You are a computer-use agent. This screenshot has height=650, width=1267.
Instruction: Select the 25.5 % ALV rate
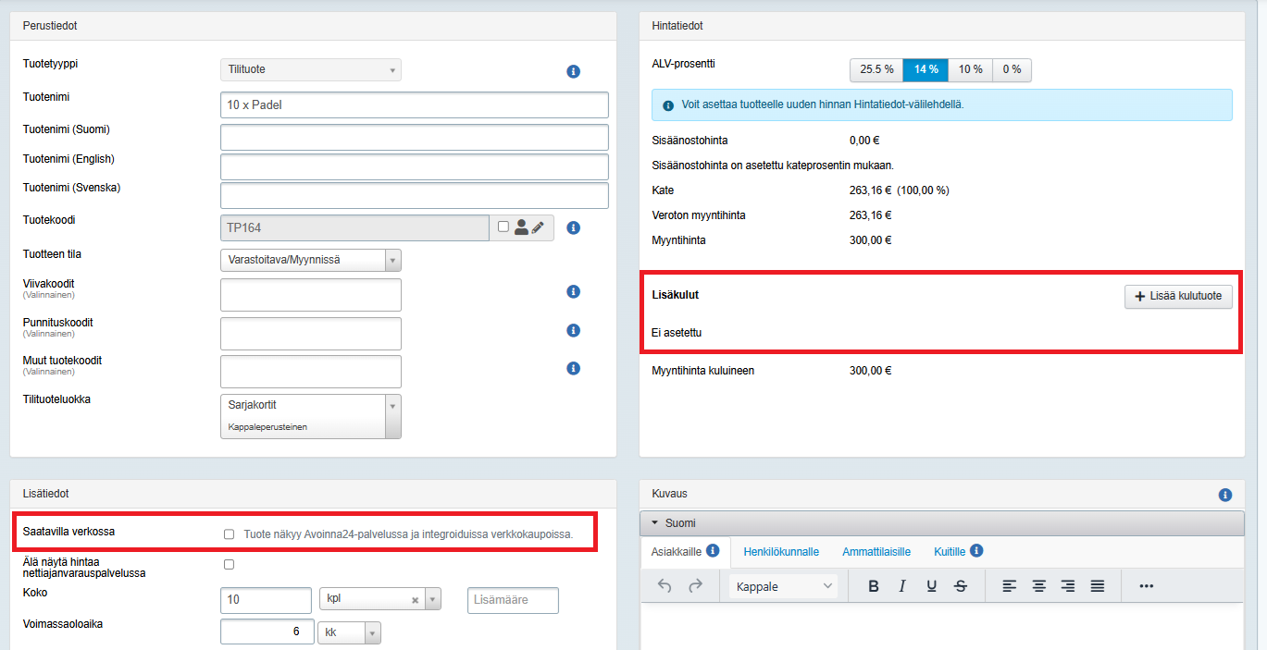pos(876,70)
